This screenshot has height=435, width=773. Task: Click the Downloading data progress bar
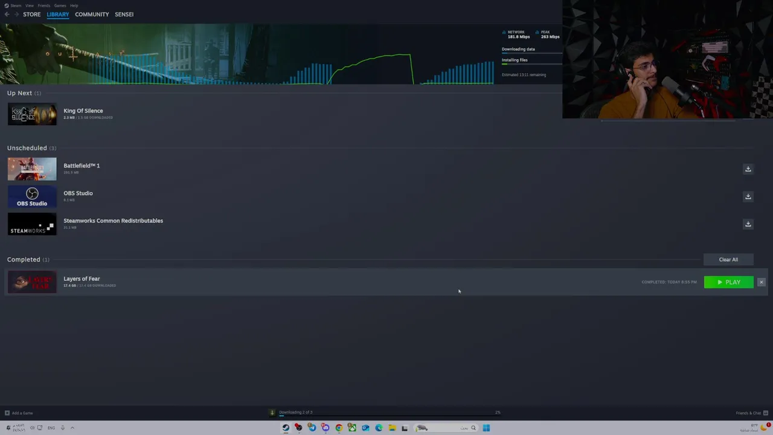click(x=531, y=54)
